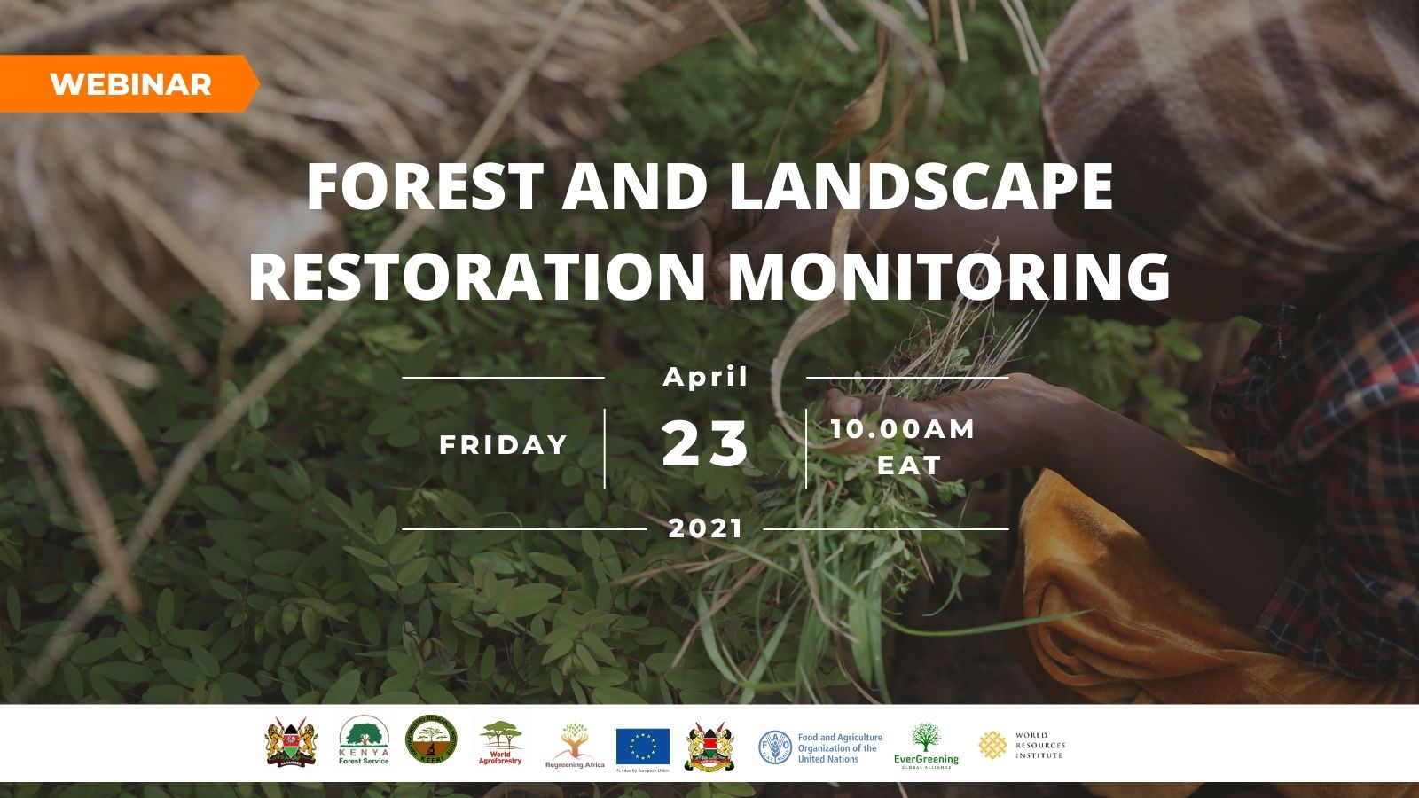1419x798 pixels.
Task: Click the large date number '23'
Action: tap(706, 443)
